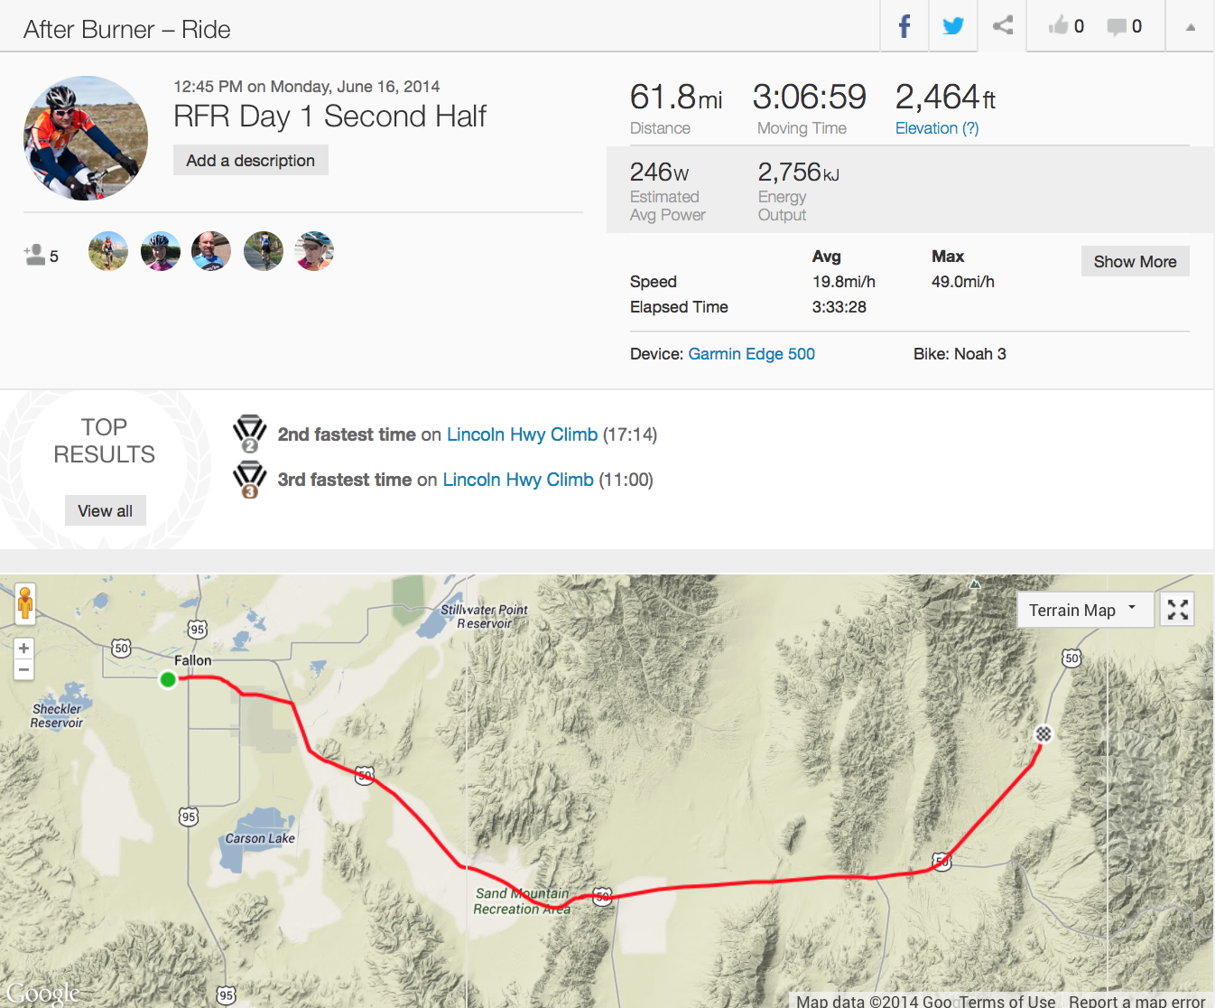
Task: Open the Elevation (?) help link
Action: (x=937, y=128)
